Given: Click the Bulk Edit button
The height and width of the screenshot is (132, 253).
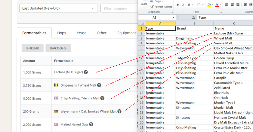Looking at the screenshot, I should [x=33, y=48].
